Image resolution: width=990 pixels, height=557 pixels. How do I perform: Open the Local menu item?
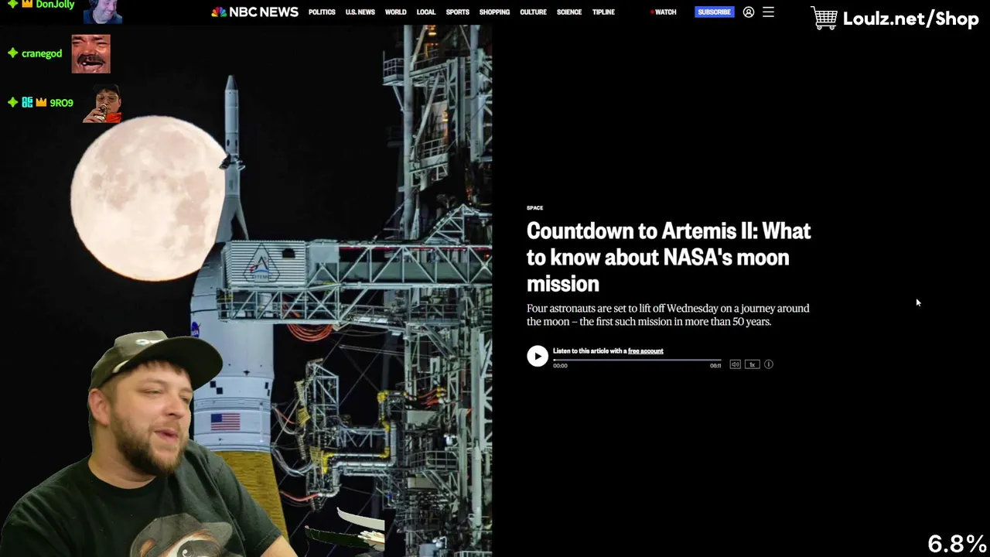tap(426, 12)
